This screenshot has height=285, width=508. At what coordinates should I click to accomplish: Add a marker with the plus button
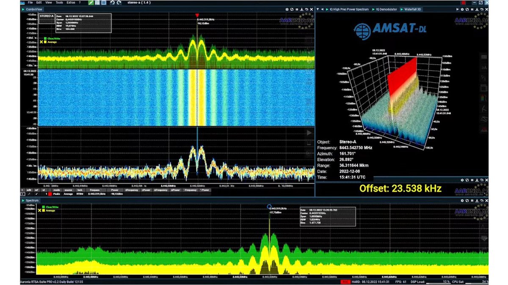[x=22, y=190]
